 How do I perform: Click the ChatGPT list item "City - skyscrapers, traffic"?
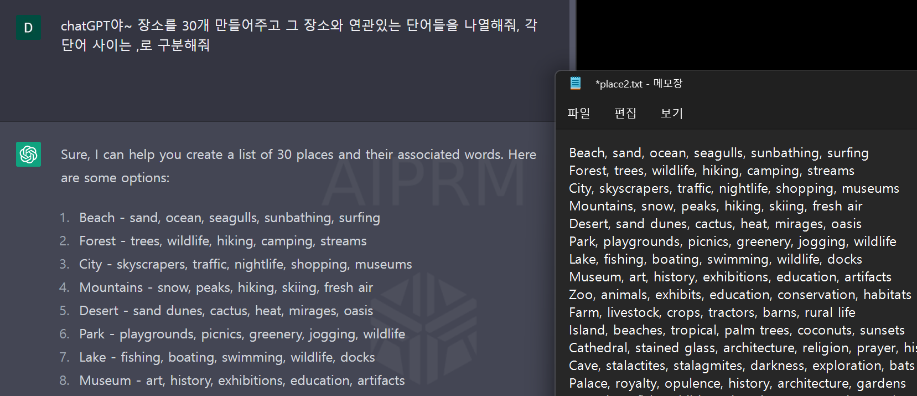click(246, 264)
